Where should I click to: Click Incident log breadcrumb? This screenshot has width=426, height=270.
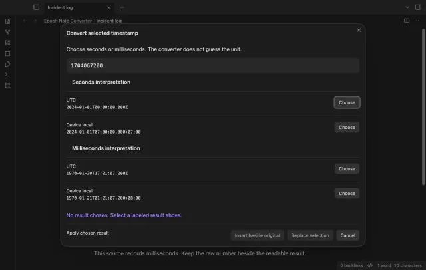(109, 21)
